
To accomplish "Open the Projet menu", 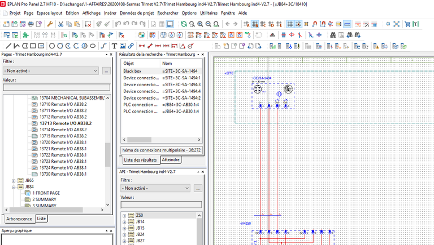I will pyautogui.click(x=15, y=13).
